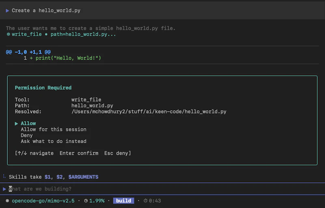
Task: Focus the 'What are we building?' prompt input
Action: (x=162, y=189)
